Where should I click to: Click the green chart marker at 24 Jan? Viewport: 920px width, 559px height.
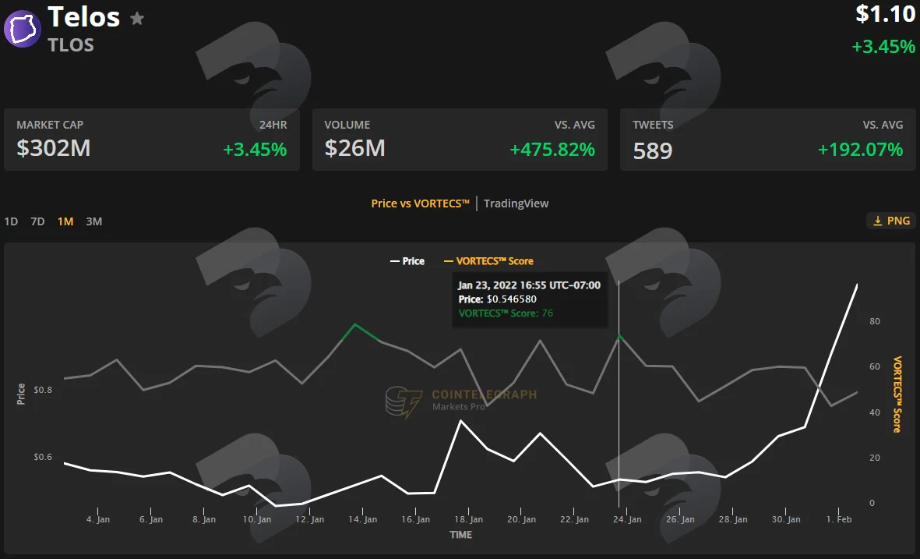(619, 336)
